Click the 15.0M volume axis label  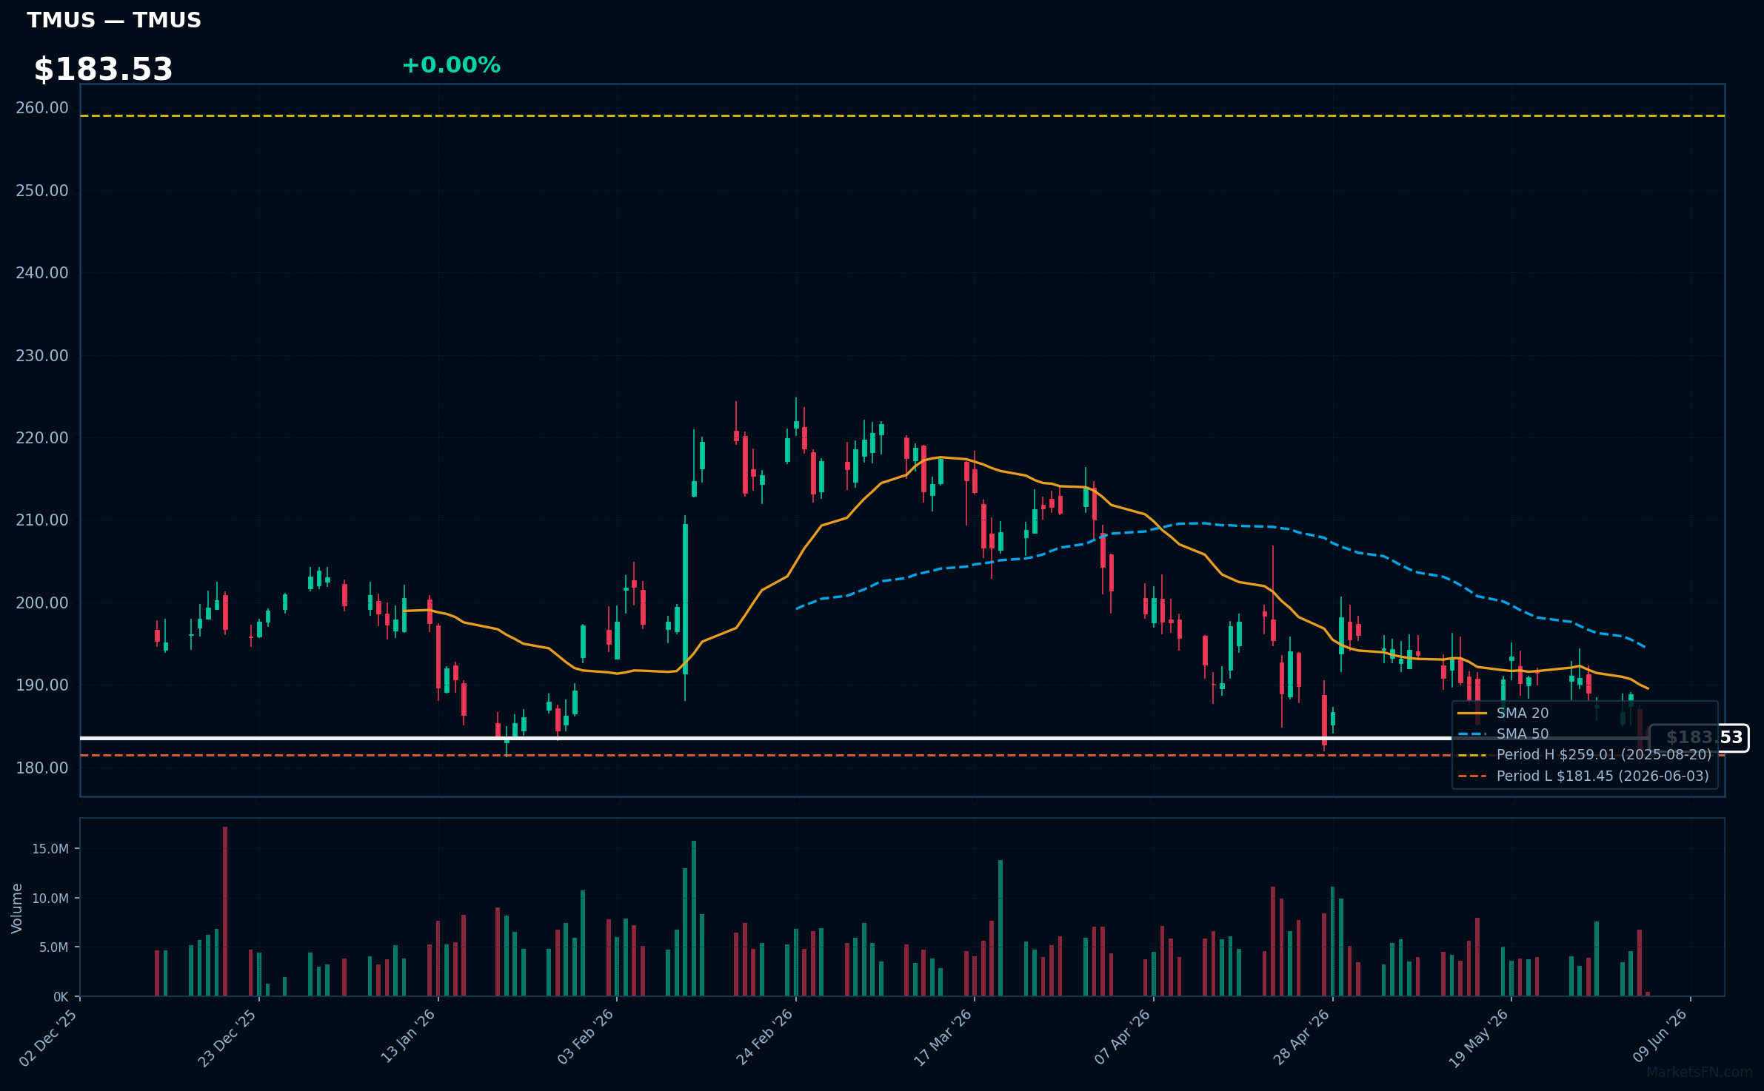[50, 849]
